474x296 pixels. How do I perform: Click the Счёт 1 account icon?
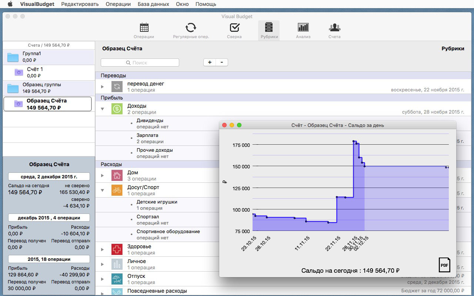[x=19, y=72]
